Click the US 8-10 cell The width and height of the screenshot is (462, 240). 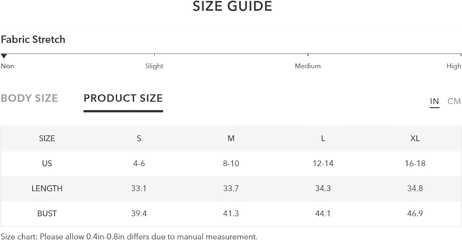point(231,164)
